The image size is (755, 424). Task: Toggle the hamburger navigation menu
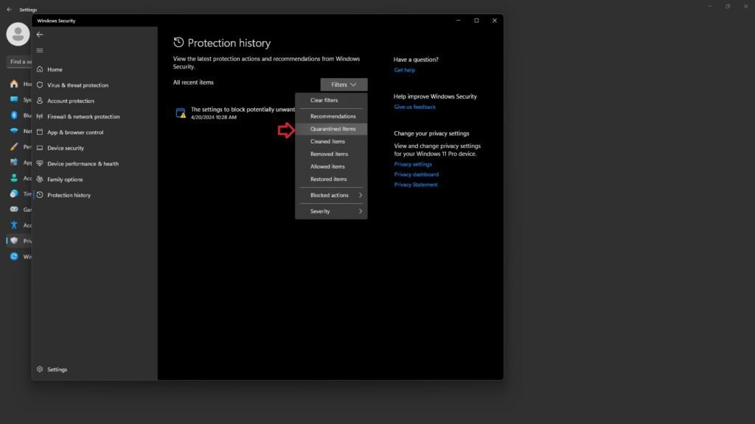pyautogui.click(x=40, y=50)
